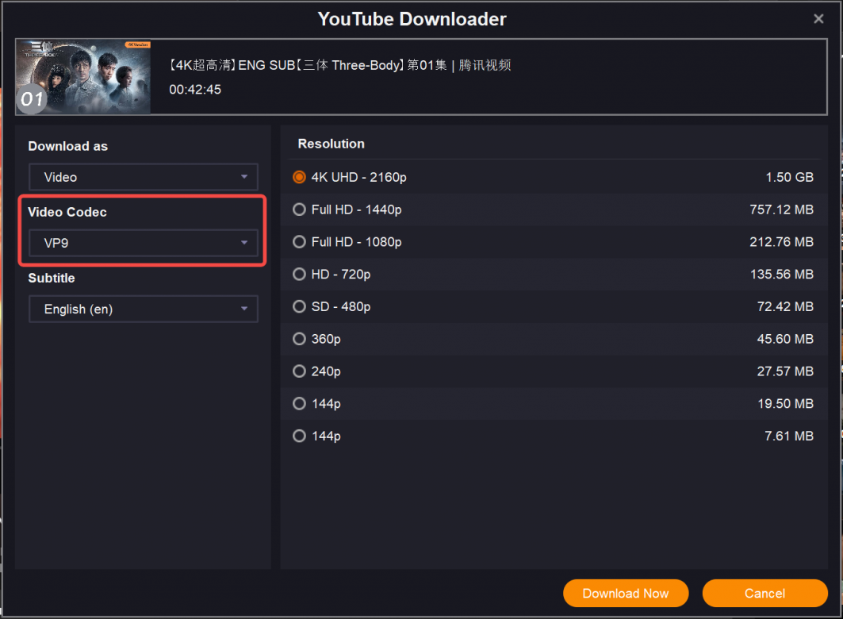
Task: Click the Subtitle label
Action: [x=52, y=278]
